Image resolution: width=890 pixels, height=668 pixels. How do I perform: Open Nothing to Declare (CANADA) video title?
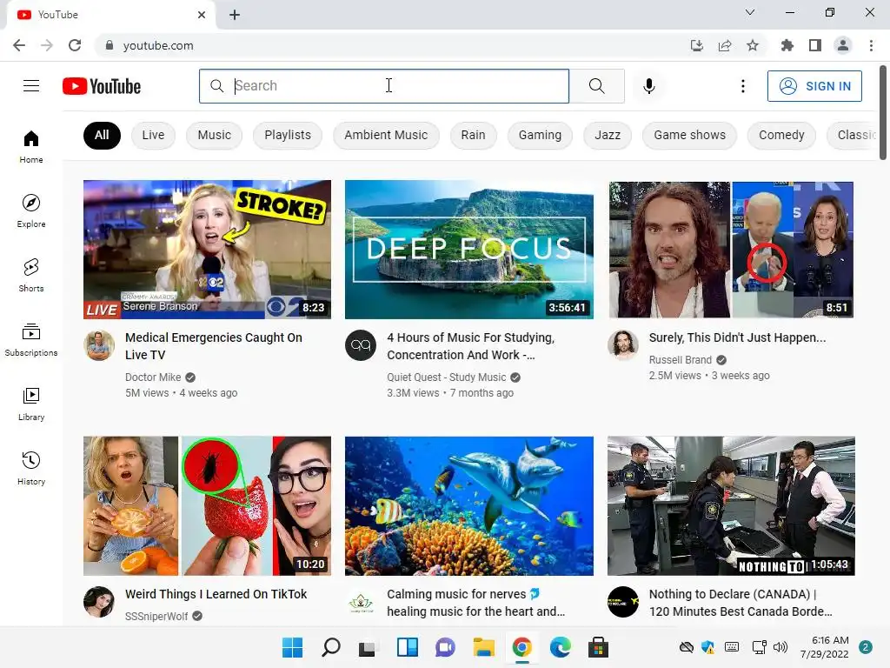tap(741, 603)
